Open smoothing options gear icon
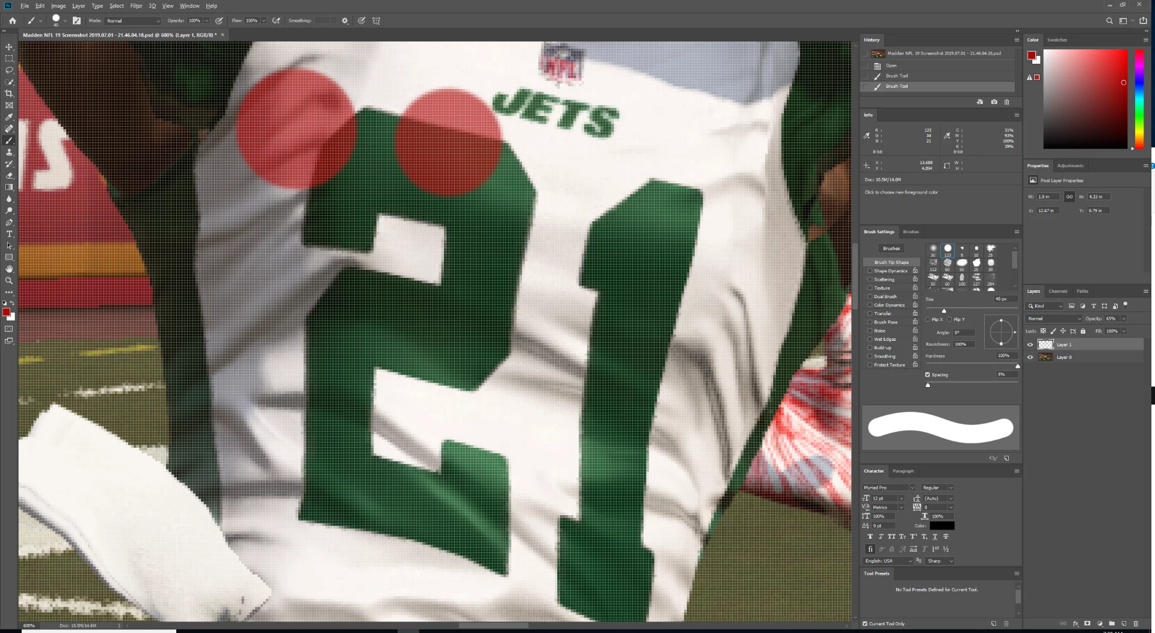This screenshot has width=1155, height=633. [x=345, y=20]
